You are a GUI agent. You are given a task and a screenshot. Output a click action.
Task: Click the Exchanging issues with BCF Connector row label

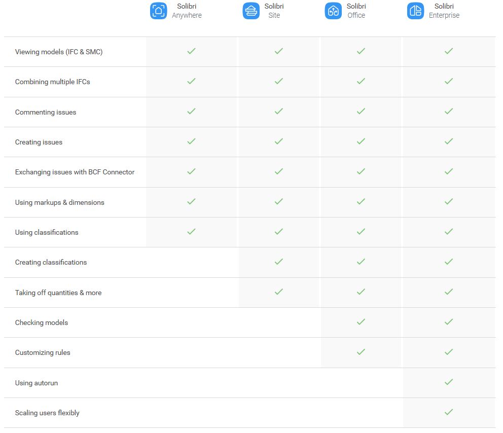(x=75, y=172)
